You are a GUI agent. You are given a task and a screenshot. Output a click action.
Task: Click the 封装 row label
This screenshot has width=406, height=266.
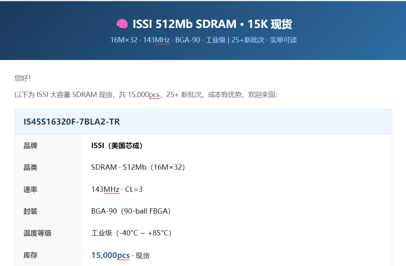pos(30,211)
